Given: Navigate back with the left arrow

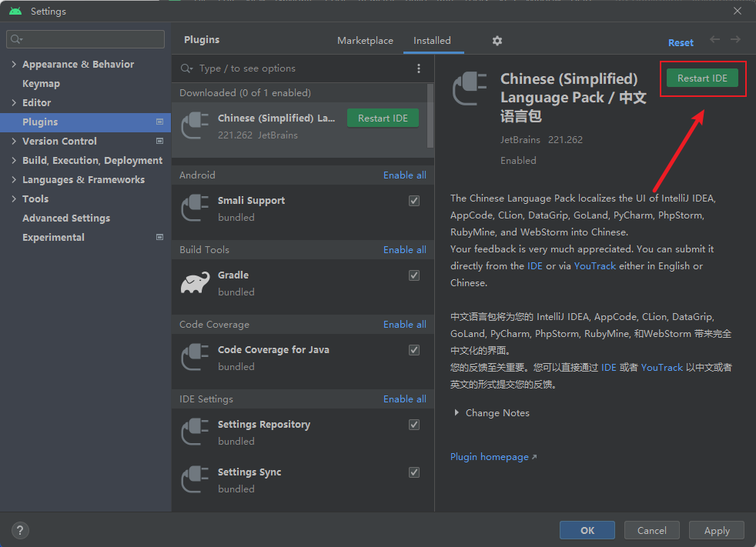Looking at the screenshot, I should tap(714, 39).
